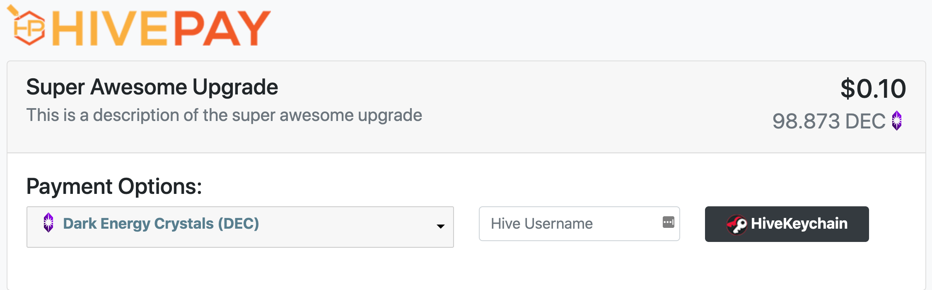Click the $0.10 price amount

click(x=873, y=88)
